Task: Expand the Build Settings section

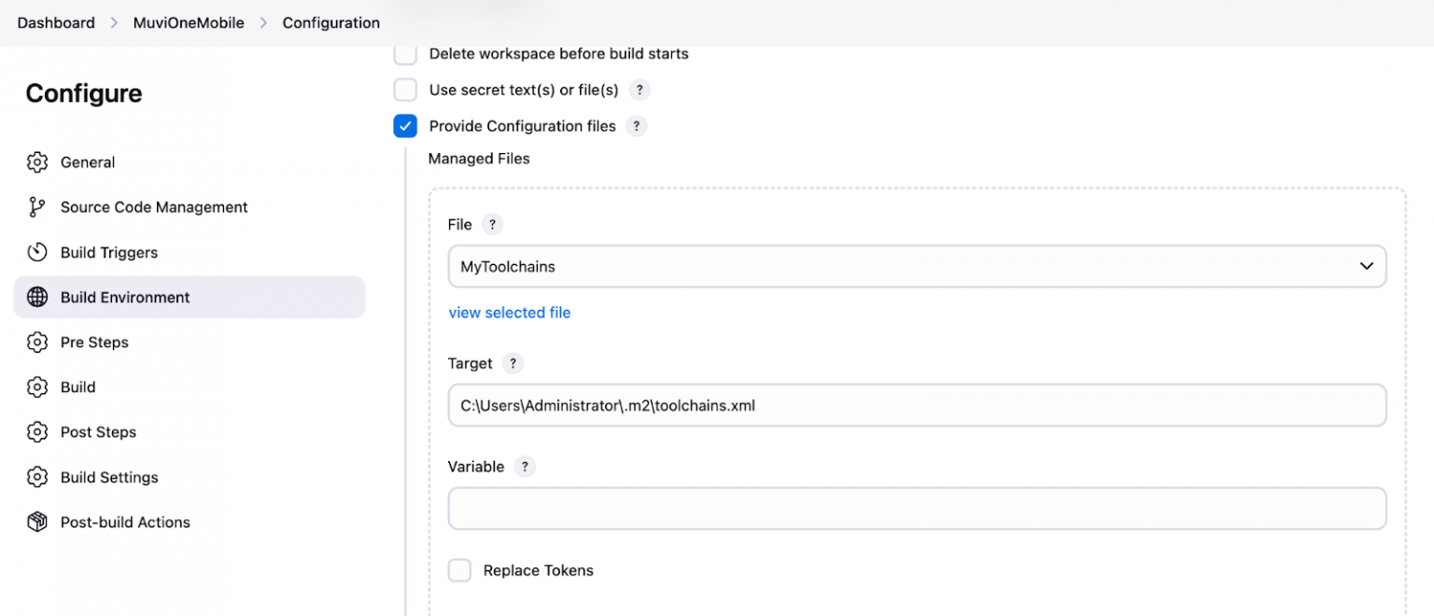Action: pos(109,477)
